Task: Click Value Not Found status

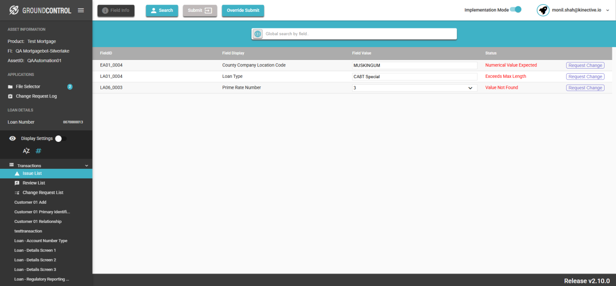Action: tap(501, 87)
